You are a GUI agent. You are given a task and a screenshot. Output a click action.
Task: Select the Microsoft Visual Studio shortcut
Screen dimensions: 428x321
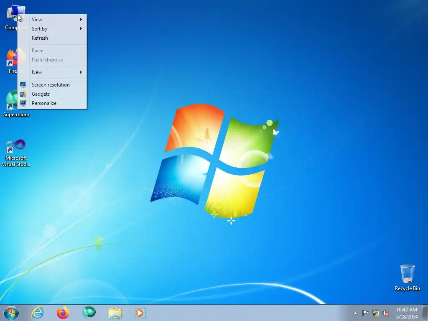tap(16, 153)
